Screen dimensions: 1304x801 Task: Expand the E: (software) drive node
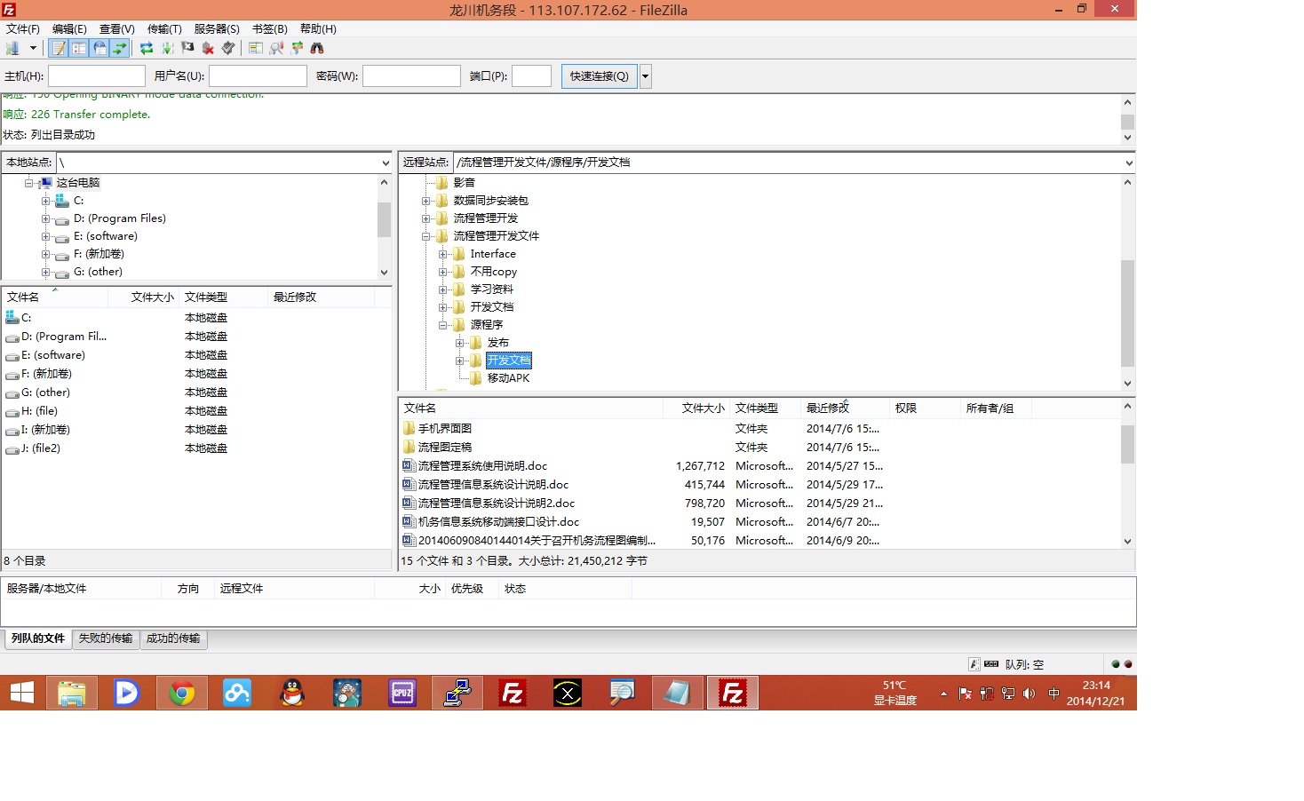[45, 236]
